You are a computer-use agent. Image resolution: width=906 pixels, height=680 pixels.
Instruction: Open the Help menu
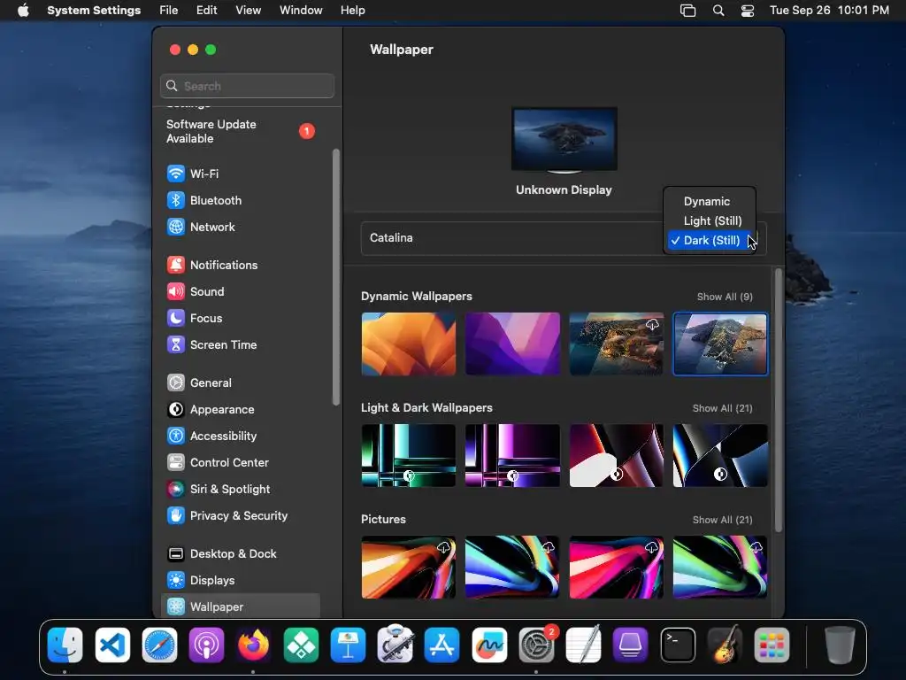[x=352, y=11]
